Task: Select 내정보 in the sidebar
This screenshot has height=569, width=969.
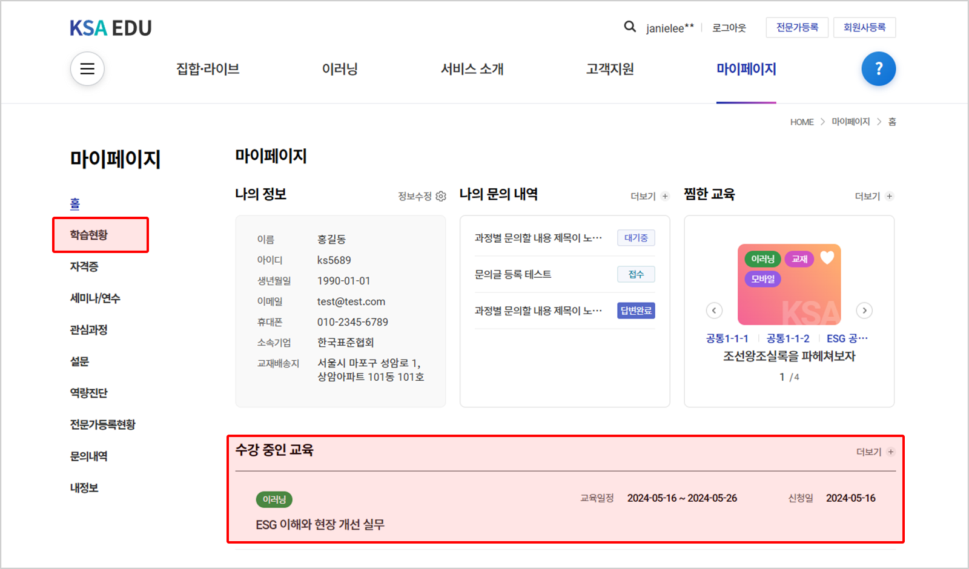Action: [84, 487]
